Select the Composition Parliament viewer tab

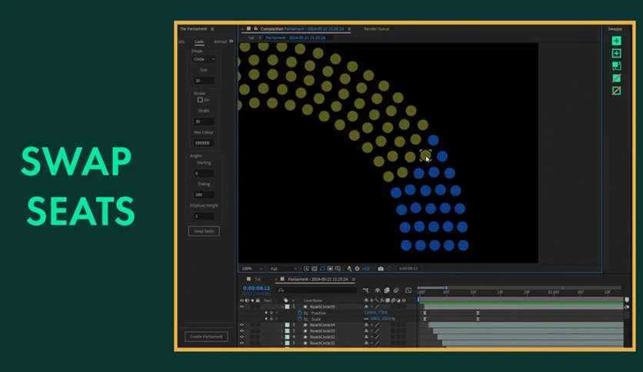point(302,29)
